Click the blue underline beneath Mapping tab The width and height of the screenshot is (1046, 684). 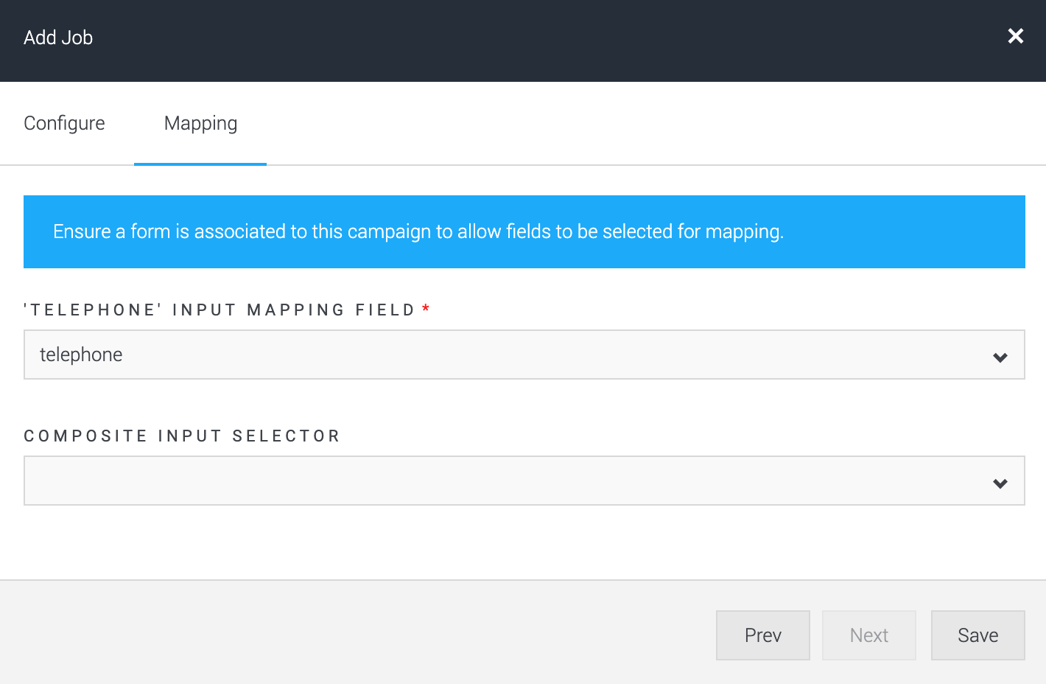pos(200,164)
